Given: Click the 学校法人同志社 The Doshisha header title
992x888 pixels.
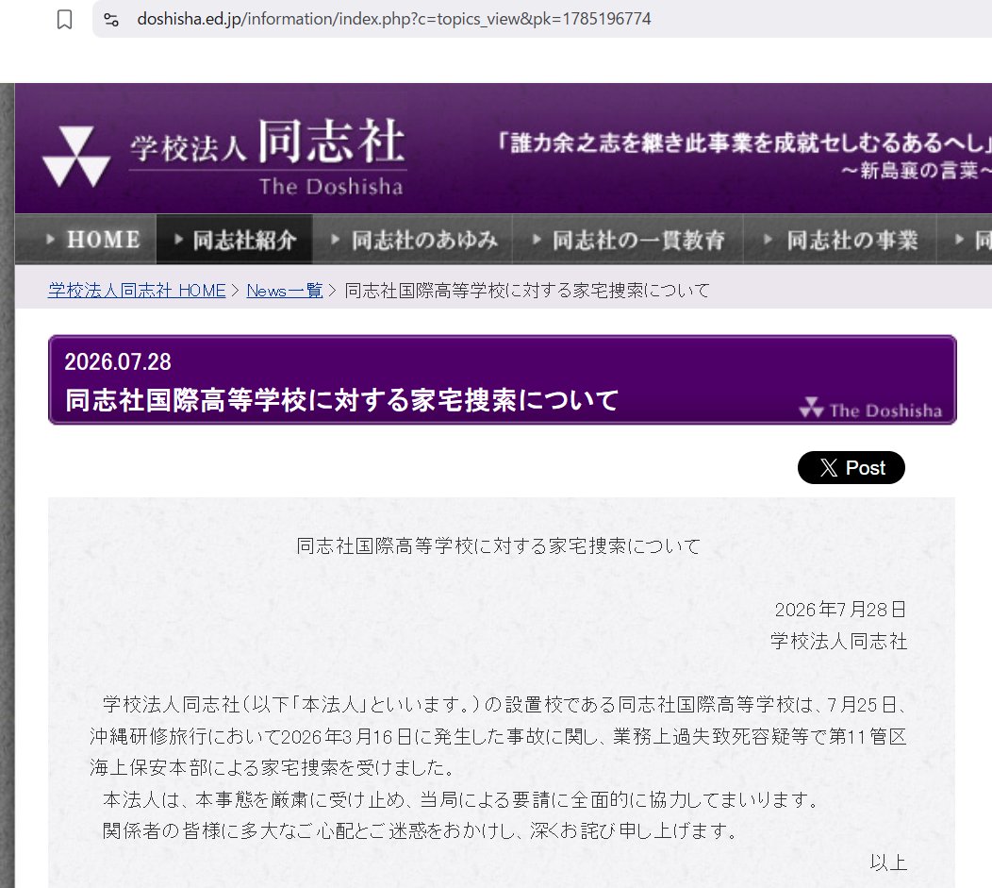Looking at the screenshot, I should [268, 157].
